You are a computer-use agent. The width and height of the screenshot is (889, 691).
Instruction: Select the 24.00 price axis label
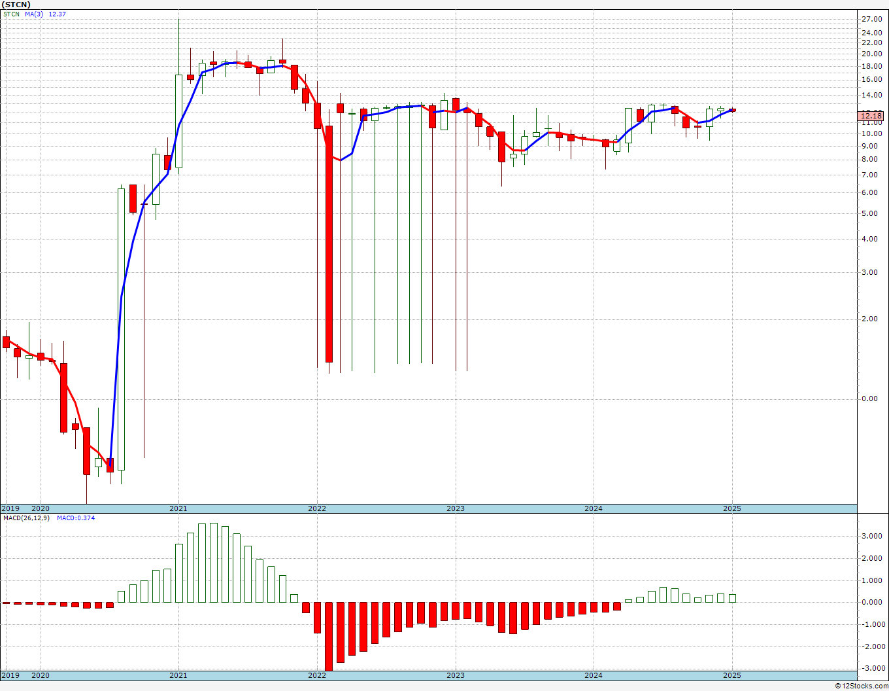point(872,33)
